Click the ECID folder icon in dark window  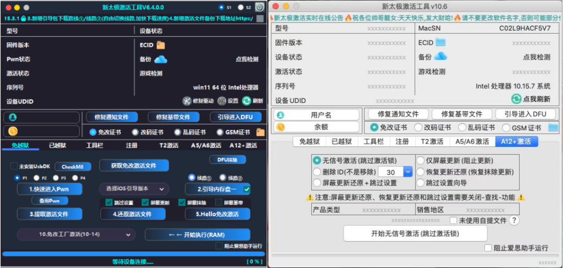[x=161, y=45]
